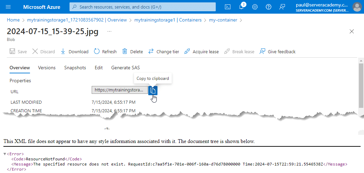
Task: Switch to the Versions tab
Action: pyautogui.click(x=47, y=68)
